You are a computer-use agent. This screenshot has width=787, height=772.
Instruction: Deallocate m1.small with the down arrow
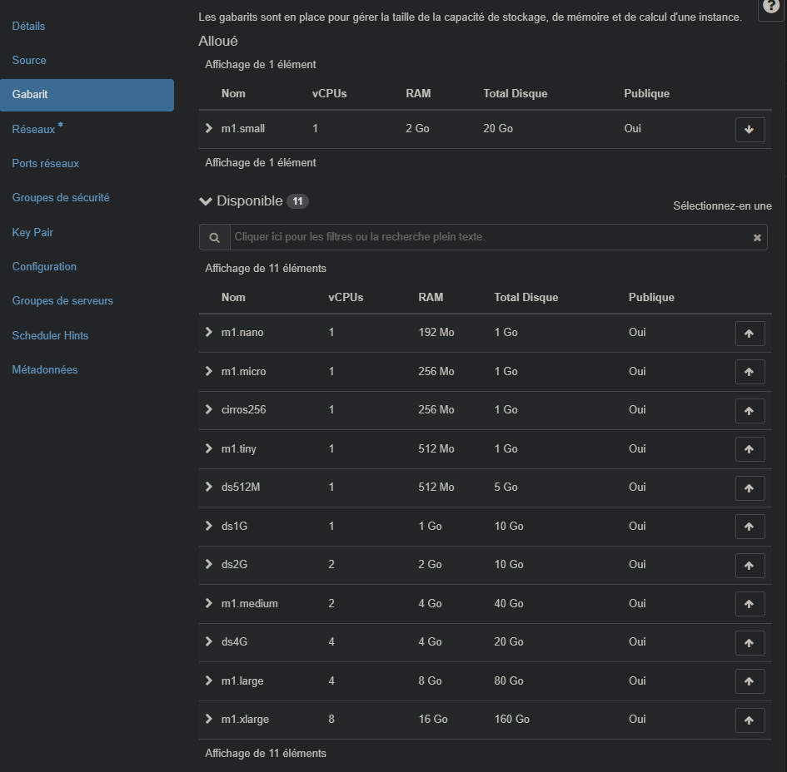750,130
